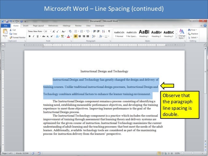
Task: Apply the Heading 2 style
Action: click(156, 34)
